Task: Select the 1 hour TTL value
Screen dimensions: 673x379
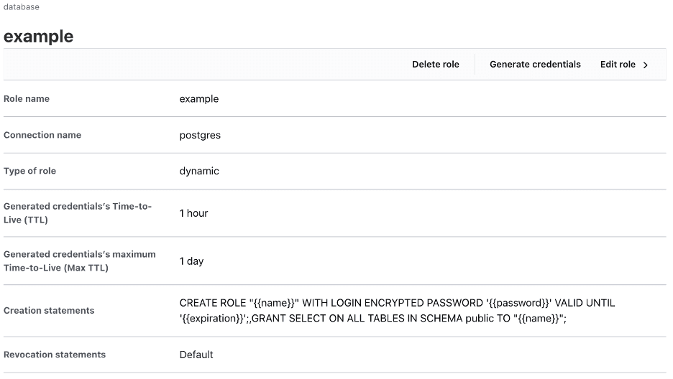Action: (193, 213)
